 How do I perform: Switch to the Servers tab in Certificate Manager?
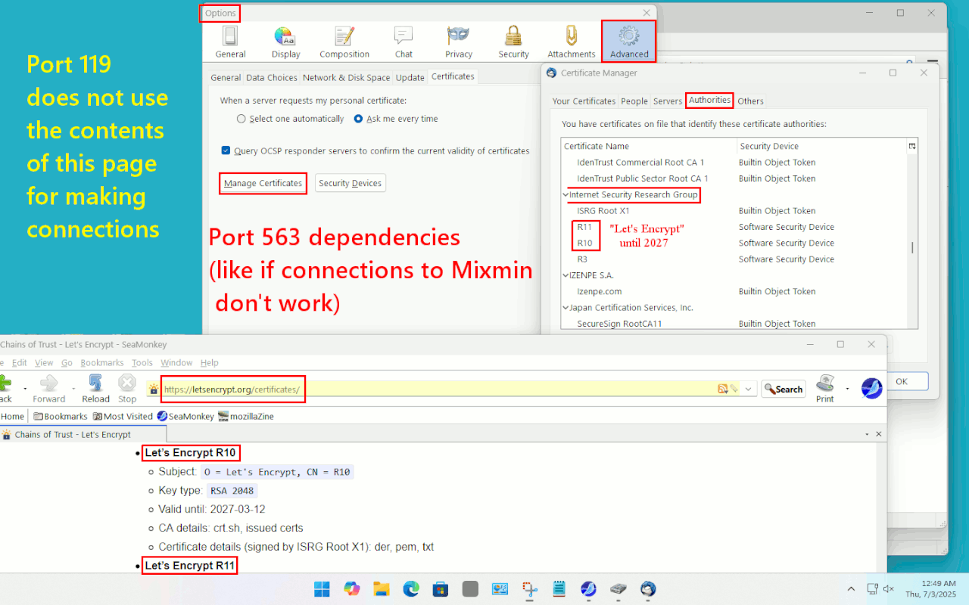pyautogui.click(x=668, y=101)
